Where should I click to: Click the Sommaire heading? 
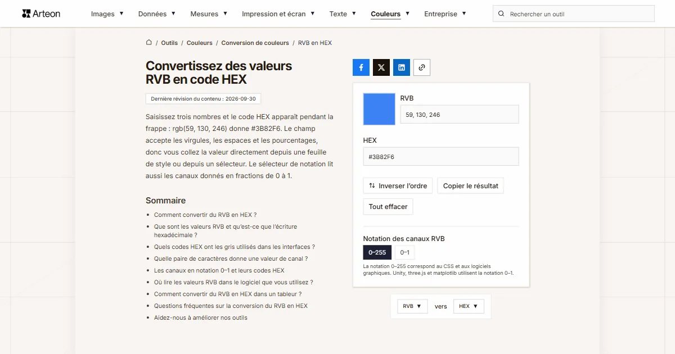coord(165,201)
